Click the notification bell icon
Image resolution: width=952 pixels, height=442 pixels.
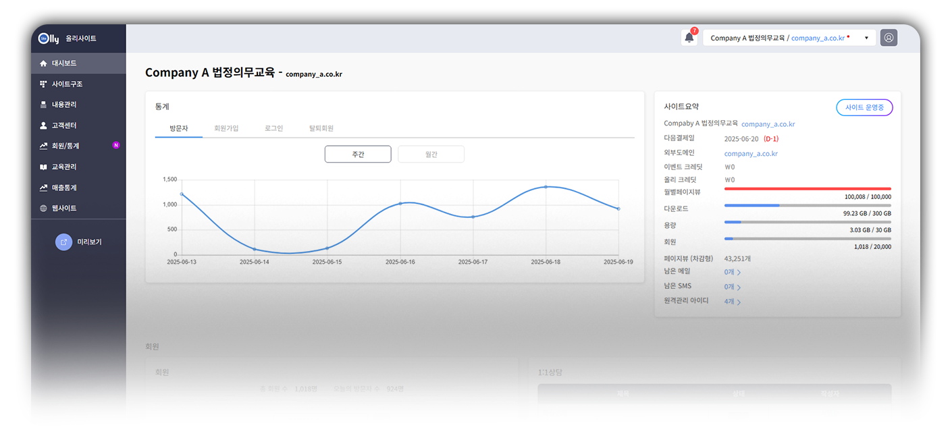click(x=689, y=38)
